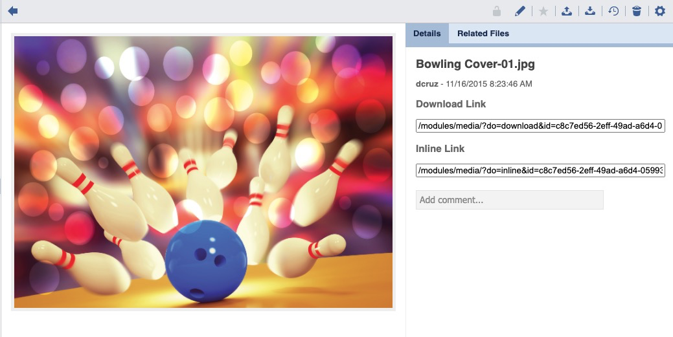Image resolution: width=673 pixels, height=337 pixels.
Task: Open the settings gear icon
Action: point(660,11)
